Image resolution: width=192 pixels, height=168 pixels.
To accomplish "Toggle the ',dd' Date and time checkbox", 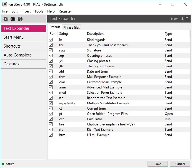I will pyautogui.click(x=51, y=71).
